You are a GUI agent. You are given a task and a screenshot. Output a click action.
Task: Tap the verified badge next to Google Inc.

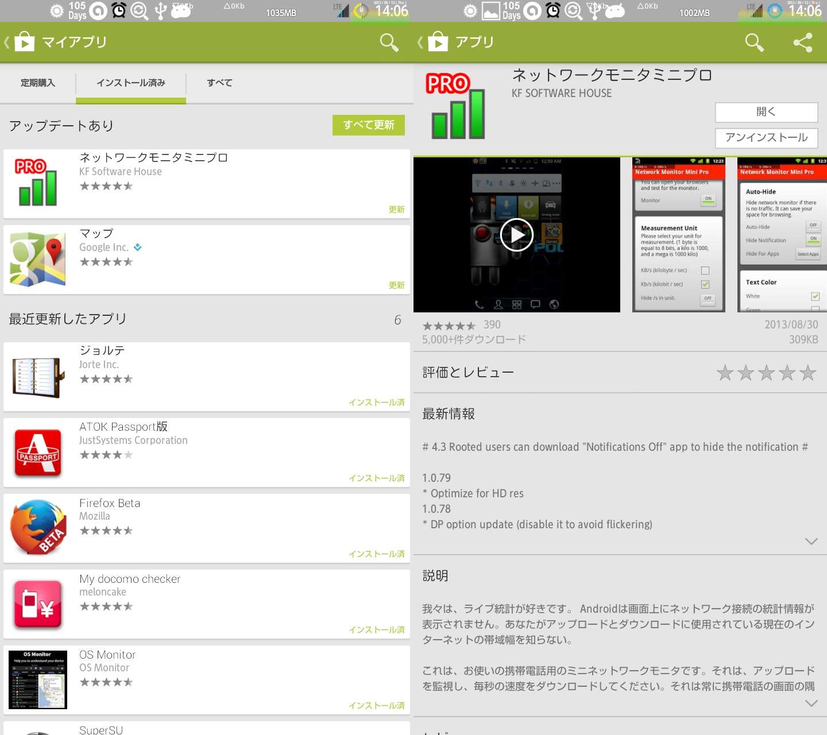[138, 247]
